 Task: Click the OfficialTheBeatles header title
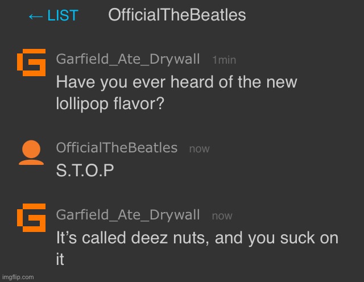[x=177, y=15]
